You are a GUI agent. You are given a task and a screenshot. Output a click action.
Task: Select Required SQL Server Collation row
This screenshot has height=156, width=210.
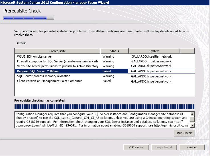(x=105, y=71)
